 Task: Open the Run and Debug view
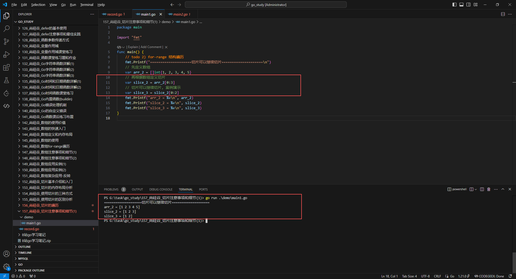coord(6,54)
